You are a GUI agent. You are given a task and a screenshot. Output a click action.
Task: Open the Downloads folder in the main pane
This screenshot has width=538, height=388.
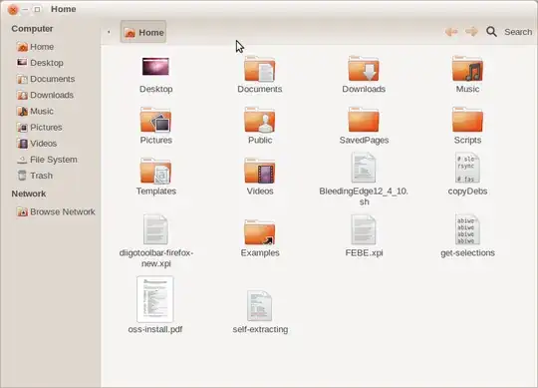tap(364, 69)
